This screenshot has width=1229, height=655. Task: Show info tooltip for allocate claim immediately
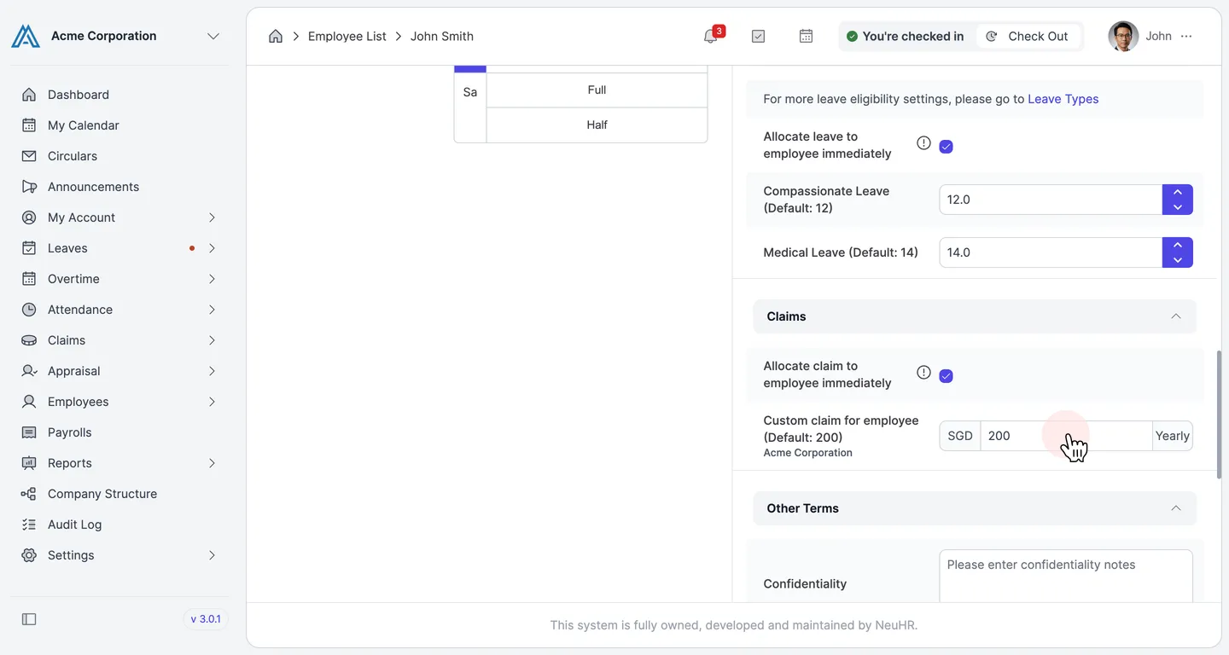(923, 373)
